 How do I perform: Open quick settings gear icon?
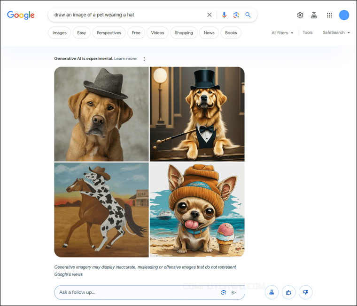[x=300, y=15]
